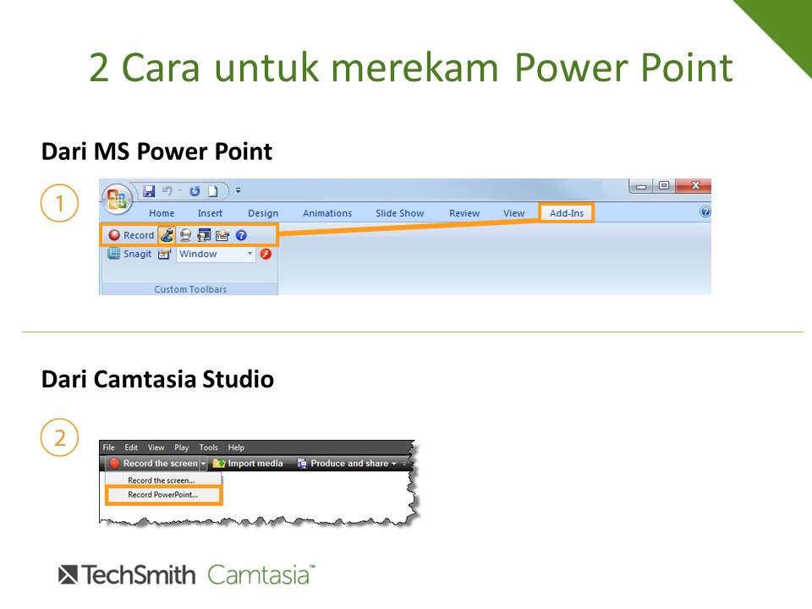Click the Save icon in Quick Access Toolbar
Screen dimensions: 812x609
click(149, 191)
